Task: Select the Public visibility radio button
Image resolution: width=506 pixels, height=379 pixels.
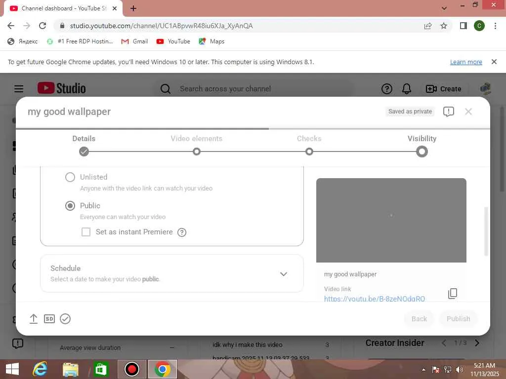Action: coord(70,206)
